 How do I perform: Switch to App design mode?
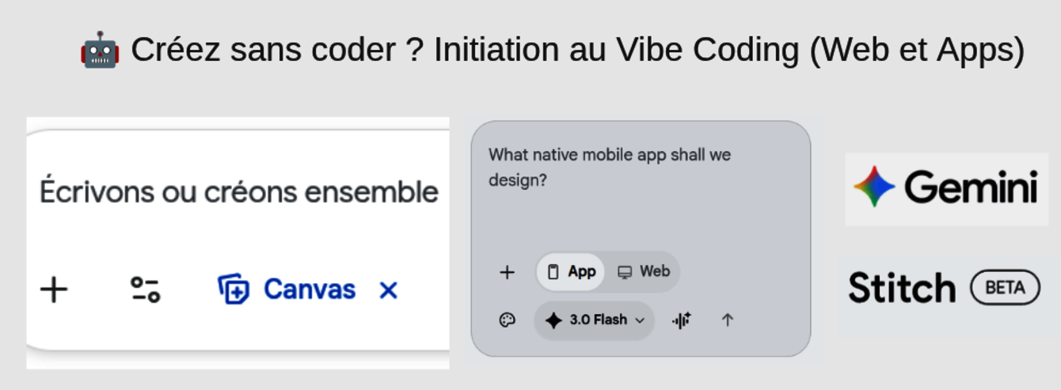(572, 272)
